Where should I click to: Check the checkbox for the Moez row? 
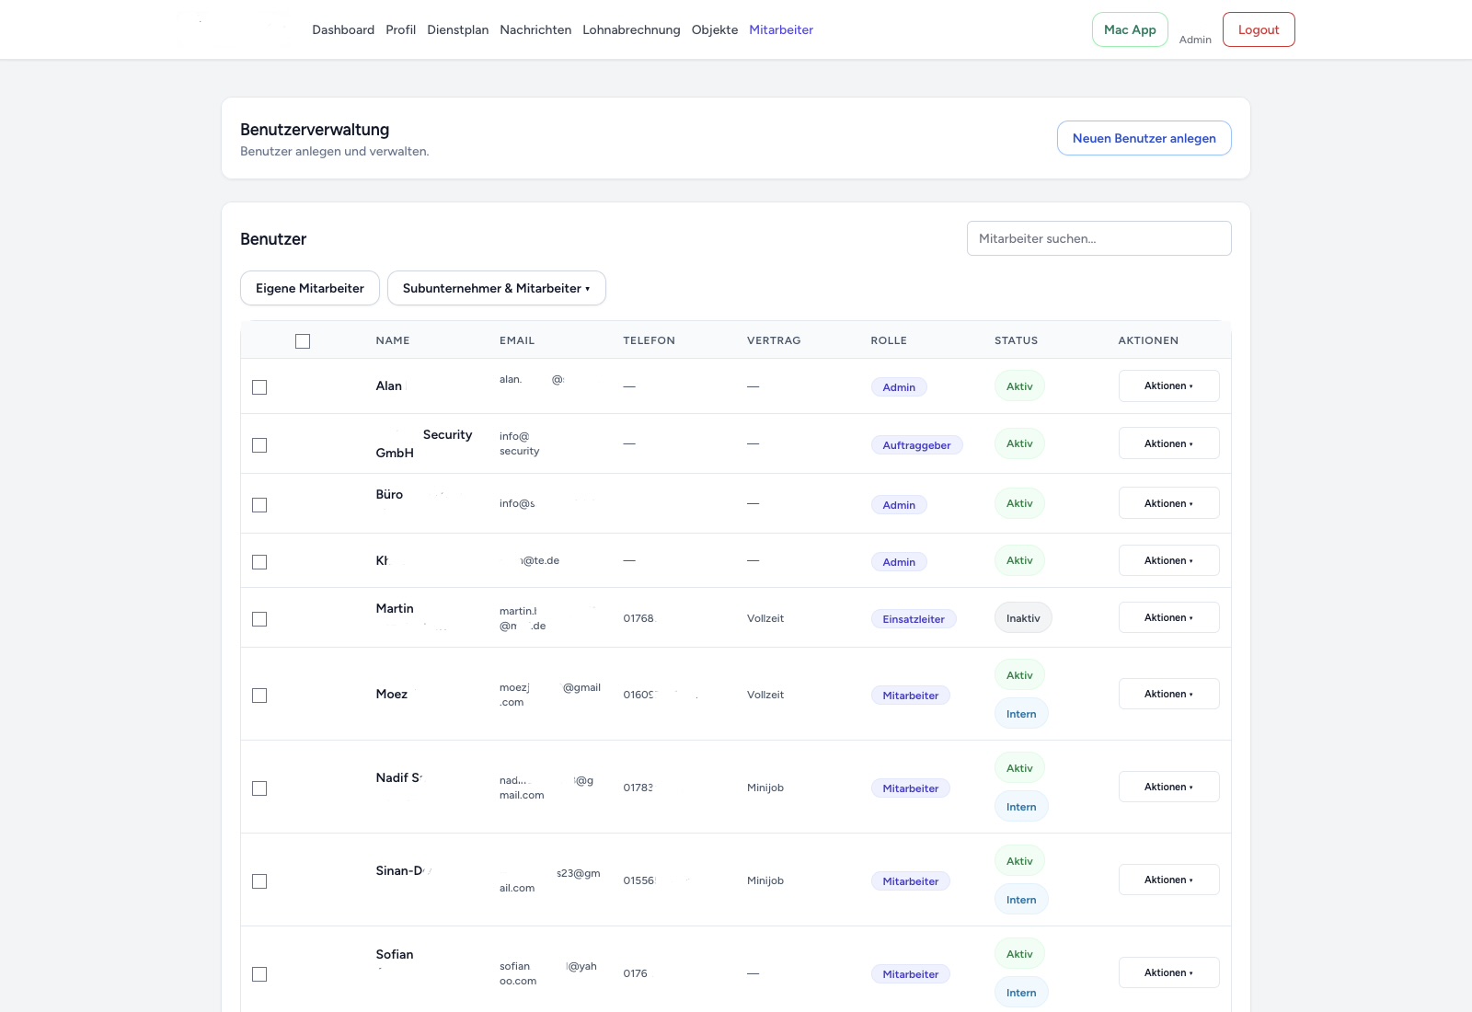pyautogui.click(x=259, y=696)
